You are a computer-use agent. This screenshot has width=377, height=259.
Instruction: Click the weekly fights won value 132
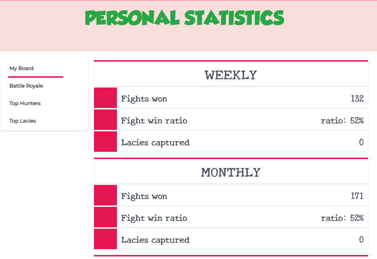357,98
